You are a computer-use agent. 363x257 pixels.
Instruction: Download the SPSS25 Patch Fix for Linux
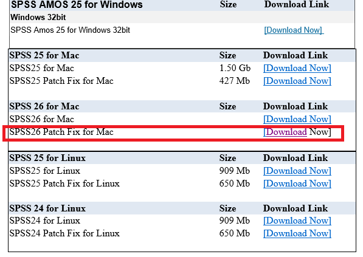coord(297,183)
